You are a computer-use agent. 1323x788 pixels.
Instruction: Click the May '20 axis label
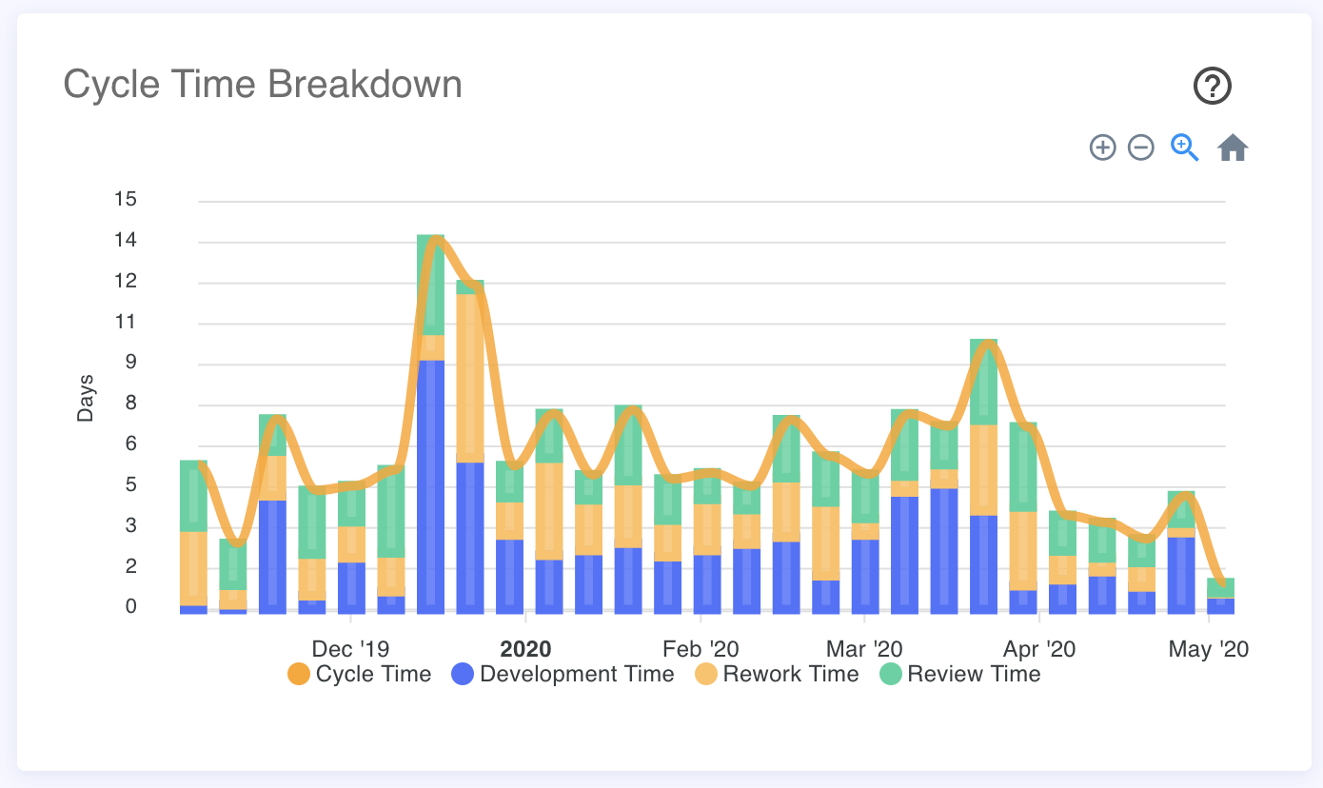pyautogui.click(x=1209, y=650)
